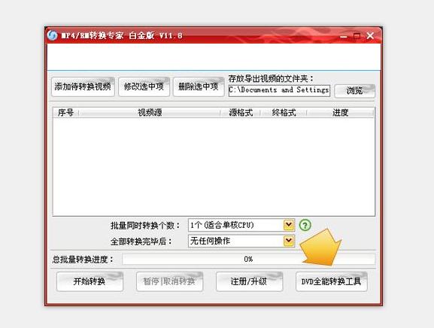Open the '无任何操作' combo box
Screen dimensions: 434x328
point(241,241)
